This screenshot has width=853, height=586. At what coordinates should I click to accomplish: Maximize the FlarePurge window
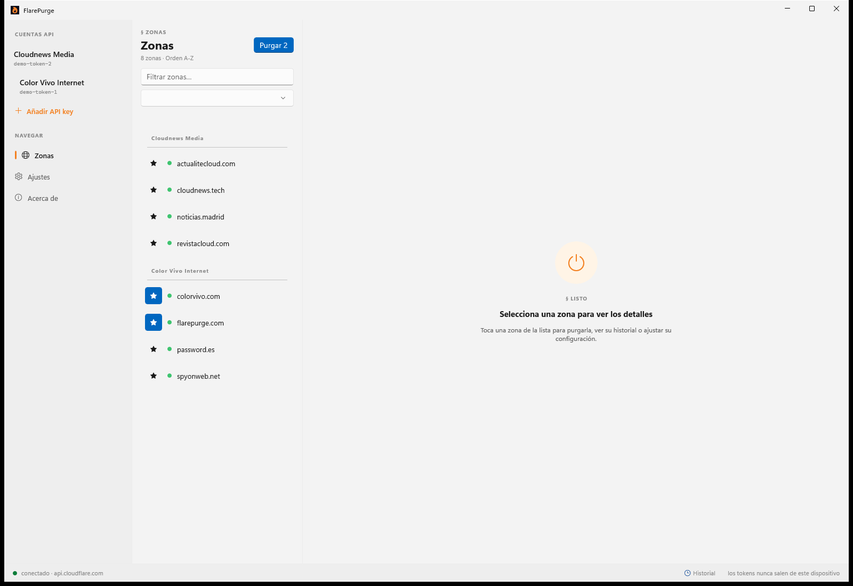coord(812,9)
